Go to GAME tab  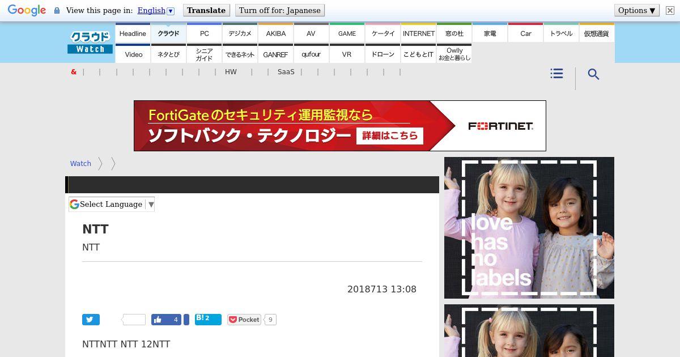click(347, 33)
